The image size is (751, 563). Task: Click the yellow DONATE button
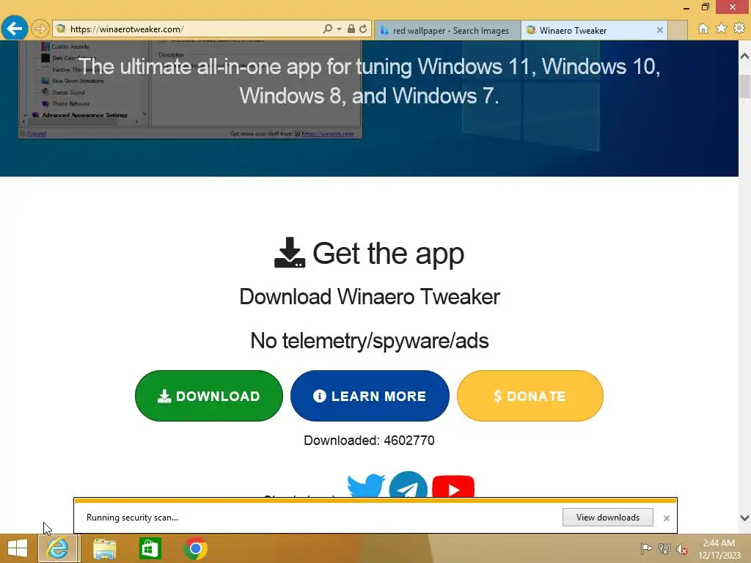530,396
